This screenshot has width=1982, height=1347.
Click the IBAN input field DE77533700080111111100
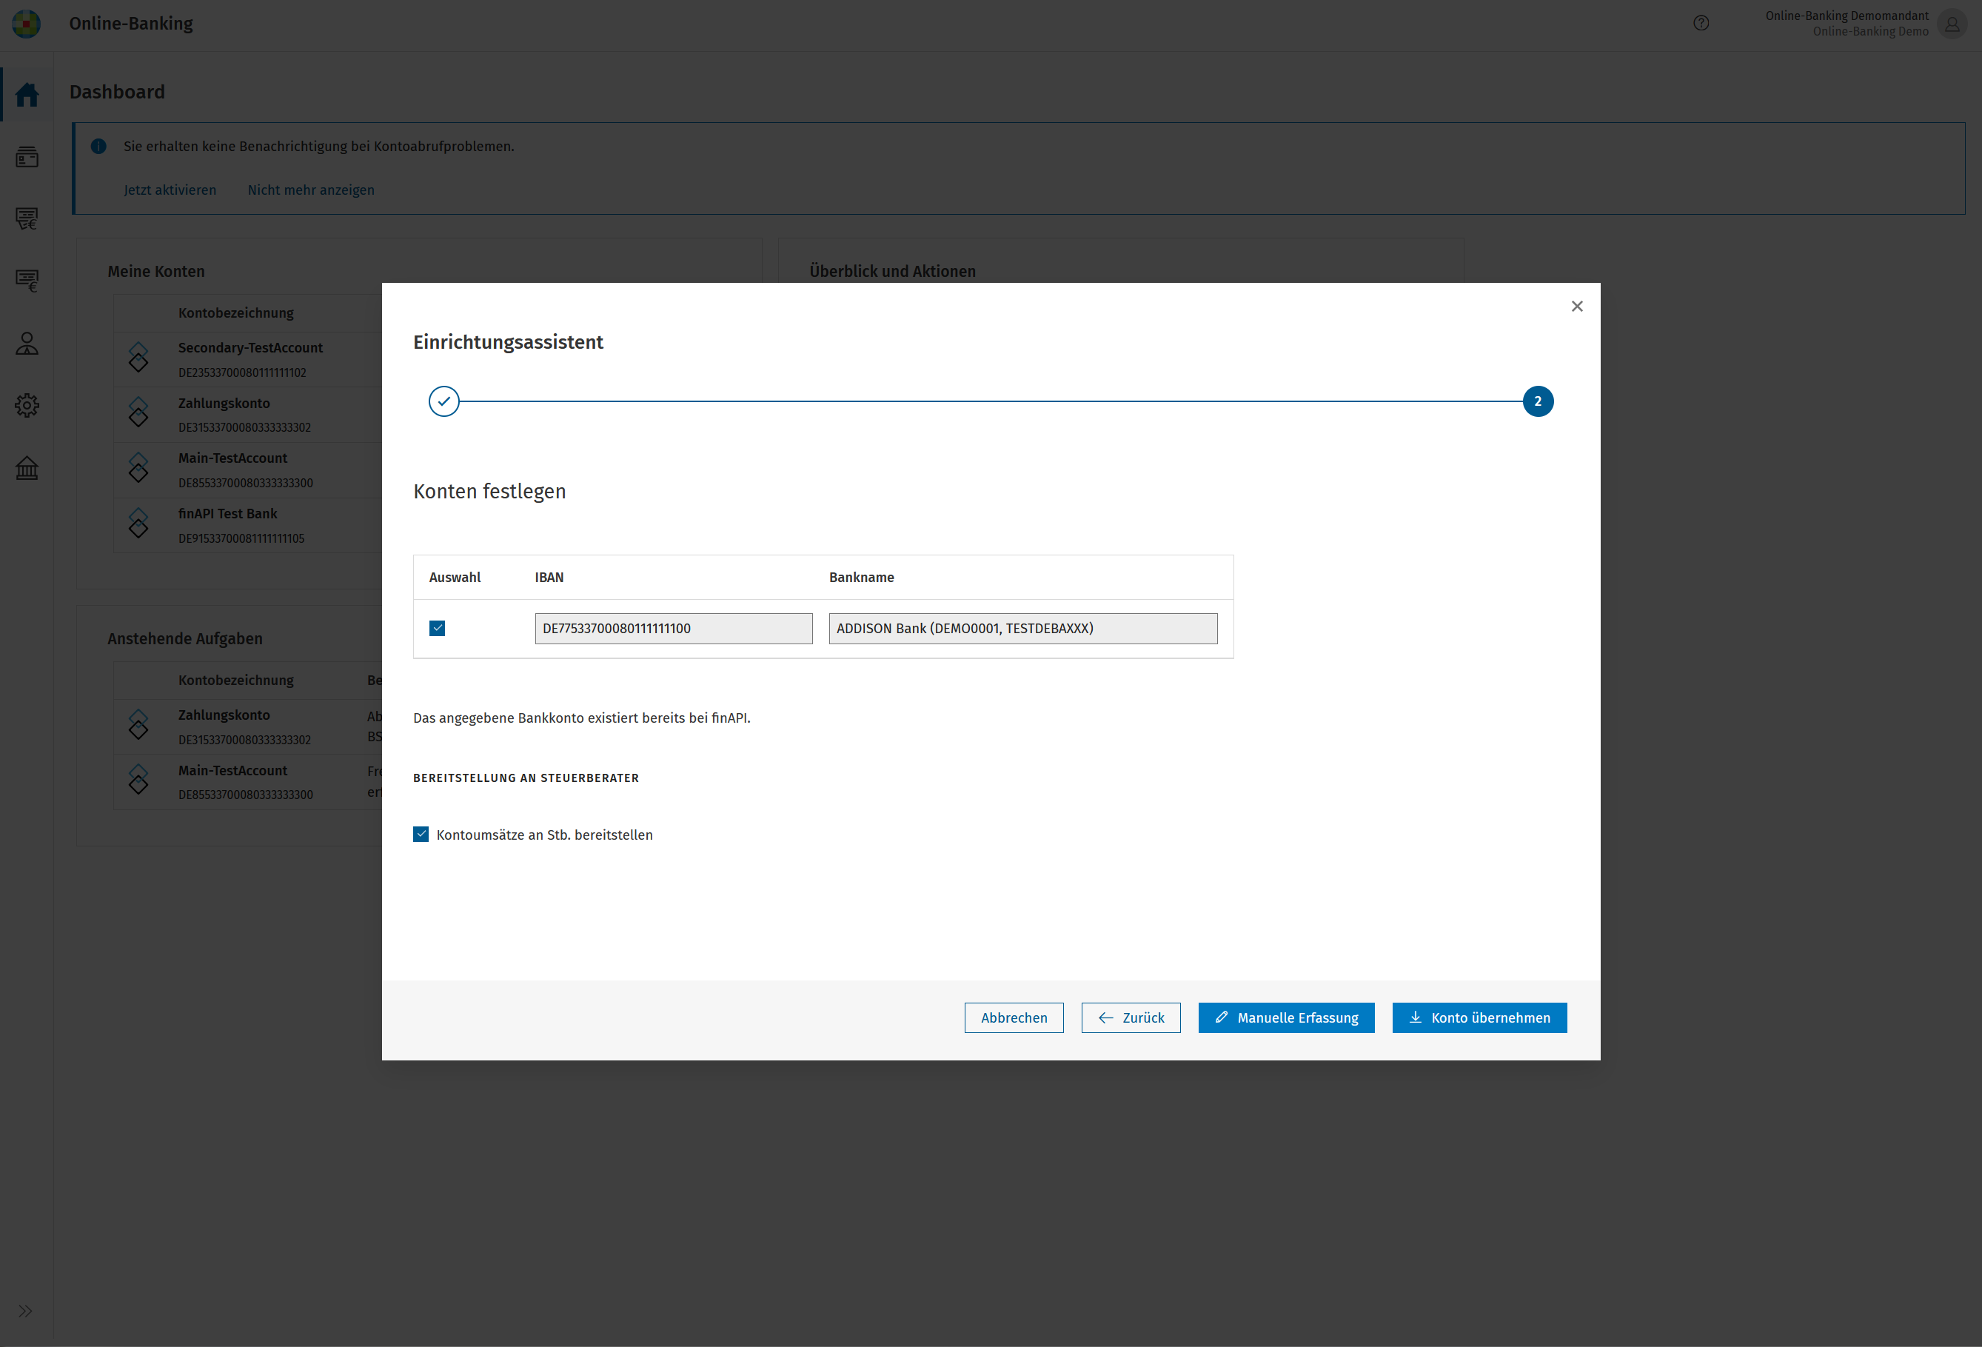(x=674, y=629)
